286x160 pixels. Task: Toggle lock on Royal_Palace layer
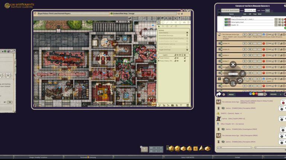(185, 61)
